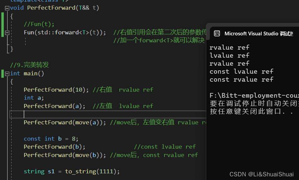Collapse the main() function block
This screenshot has width=299, height=180.
coord(7,74)
